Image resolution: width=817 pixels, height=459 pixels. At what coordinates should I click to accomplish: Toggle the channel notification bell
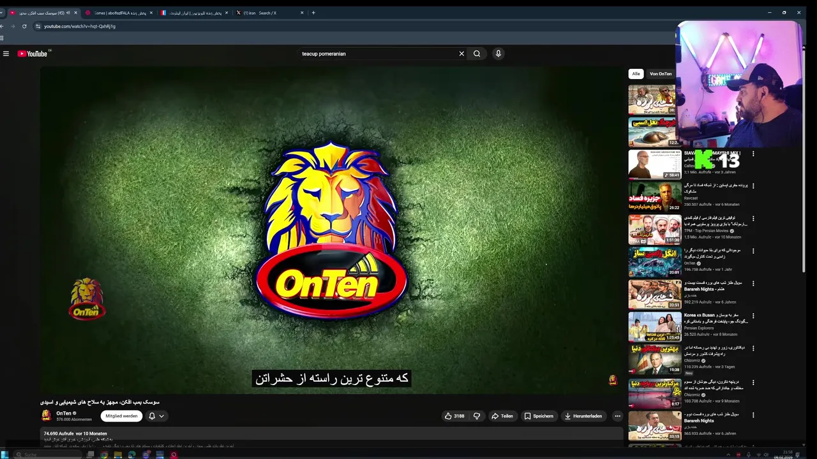tap(152, 416)
